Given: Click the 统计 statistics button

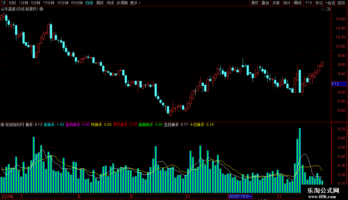Looking at the screenshot, I should tap(287, 3).
